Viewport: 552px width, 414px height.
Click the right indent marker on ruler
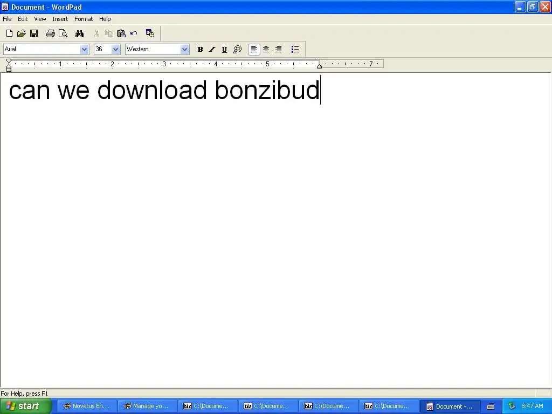(x=319, y=66)
